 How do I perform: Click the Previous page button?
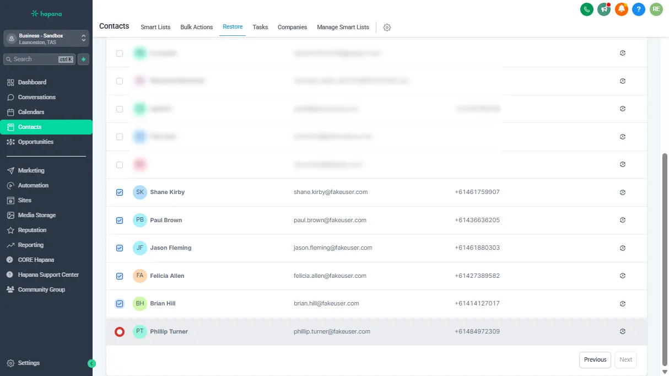[x=595, y=359]
